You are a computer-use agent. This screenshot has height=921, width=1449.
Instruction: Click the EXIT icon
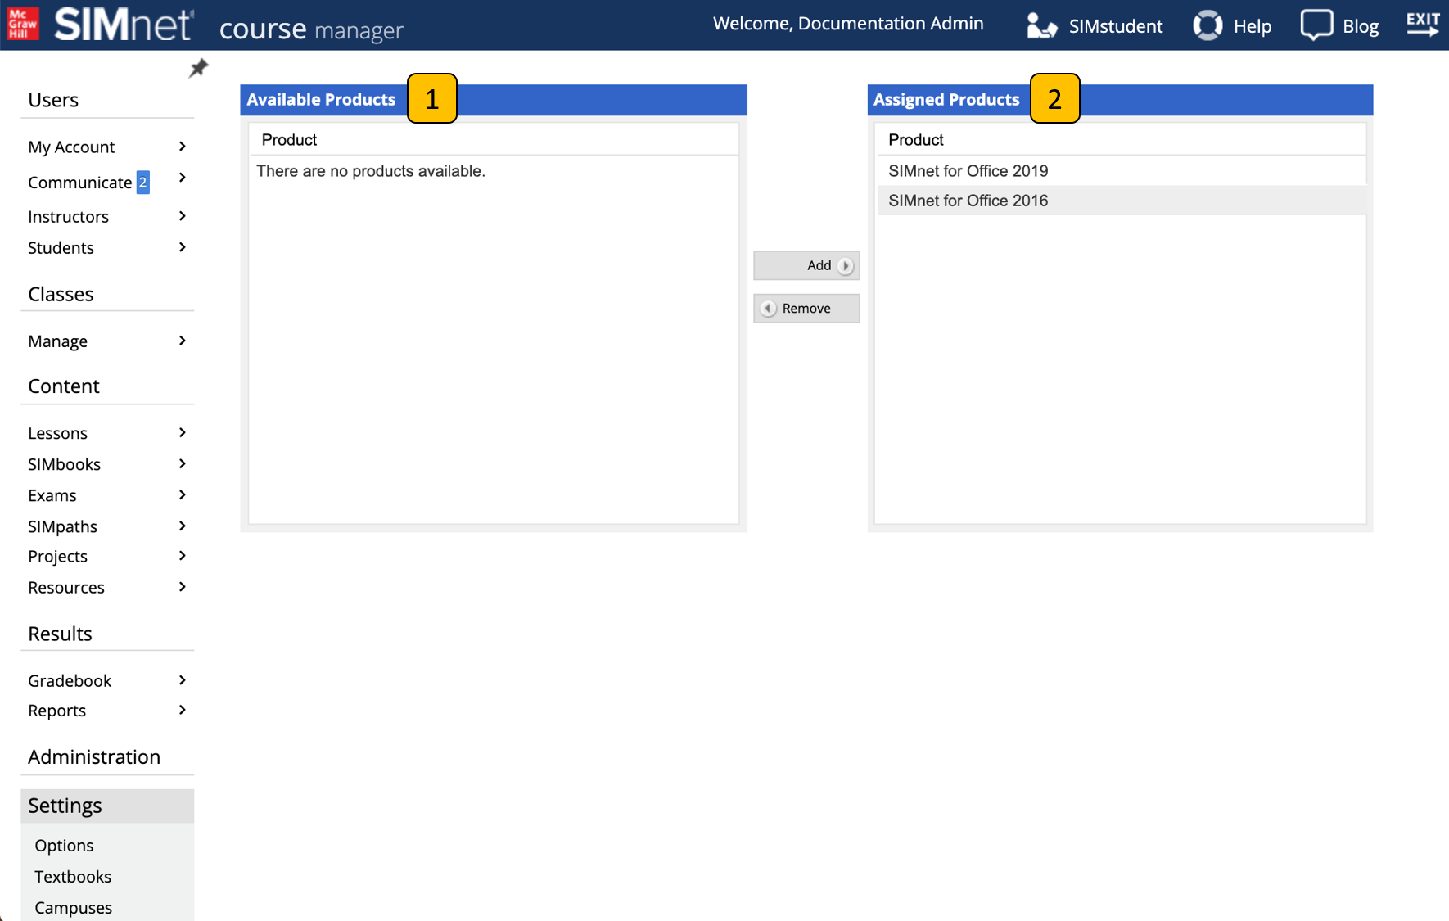pos(1424,24)
